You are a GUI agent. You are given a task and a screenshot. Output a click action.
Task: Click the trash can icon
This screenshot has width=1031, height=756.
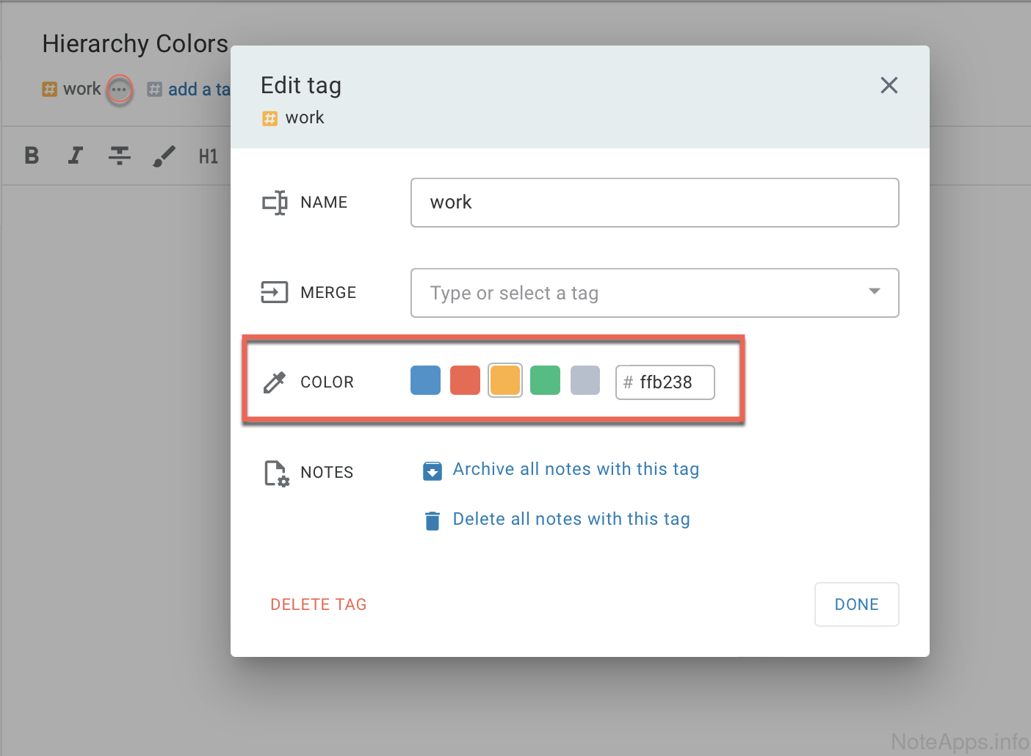click(x=433, y=520)
